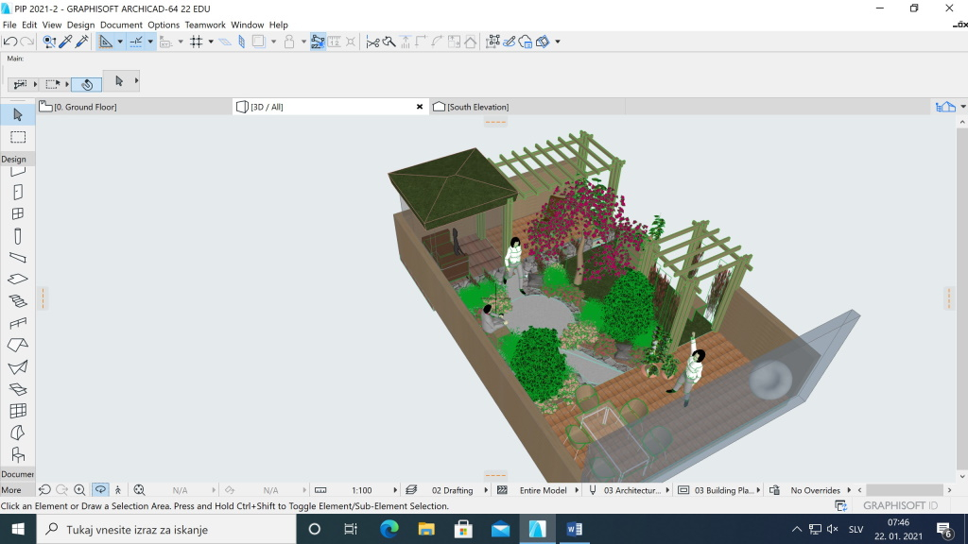Screen dimensions: 968x544
Task: Expand the 1:100 scale dropdown
Action: (x=394, y=490)
